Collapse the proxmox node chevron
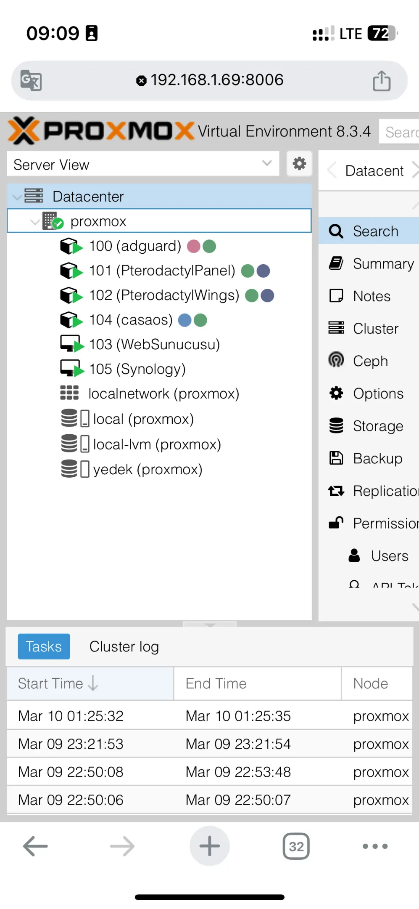The width and height of the screenshot is (419, 909). point(35,221)
